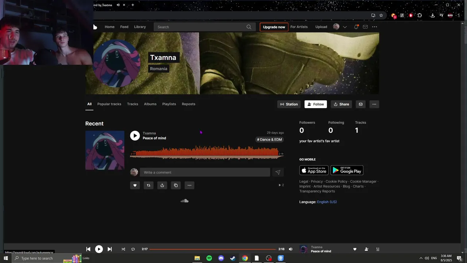Seek within the track waveform
This screenshot has width=467, height=263.
pos(207,153)
